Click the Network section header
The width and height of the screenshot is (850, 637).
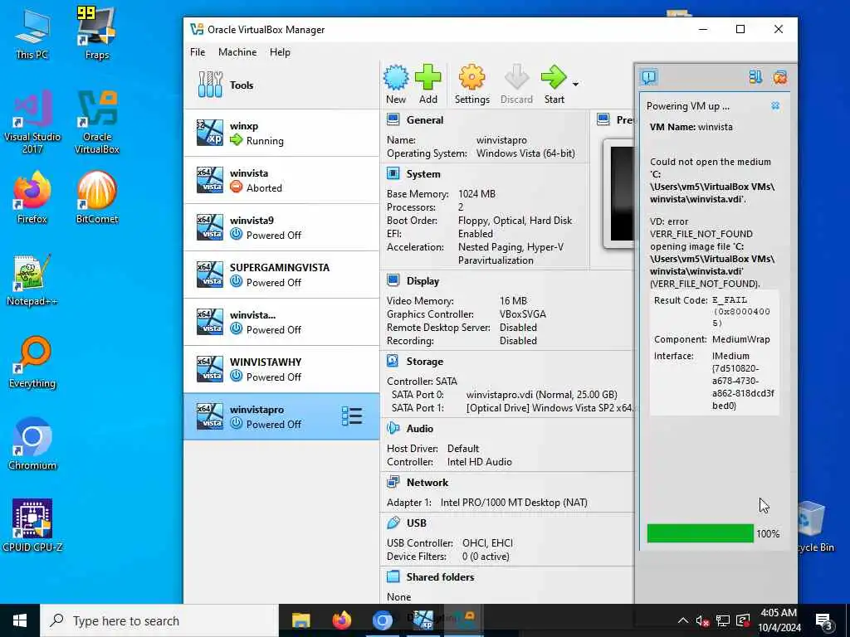click(427, 482)
